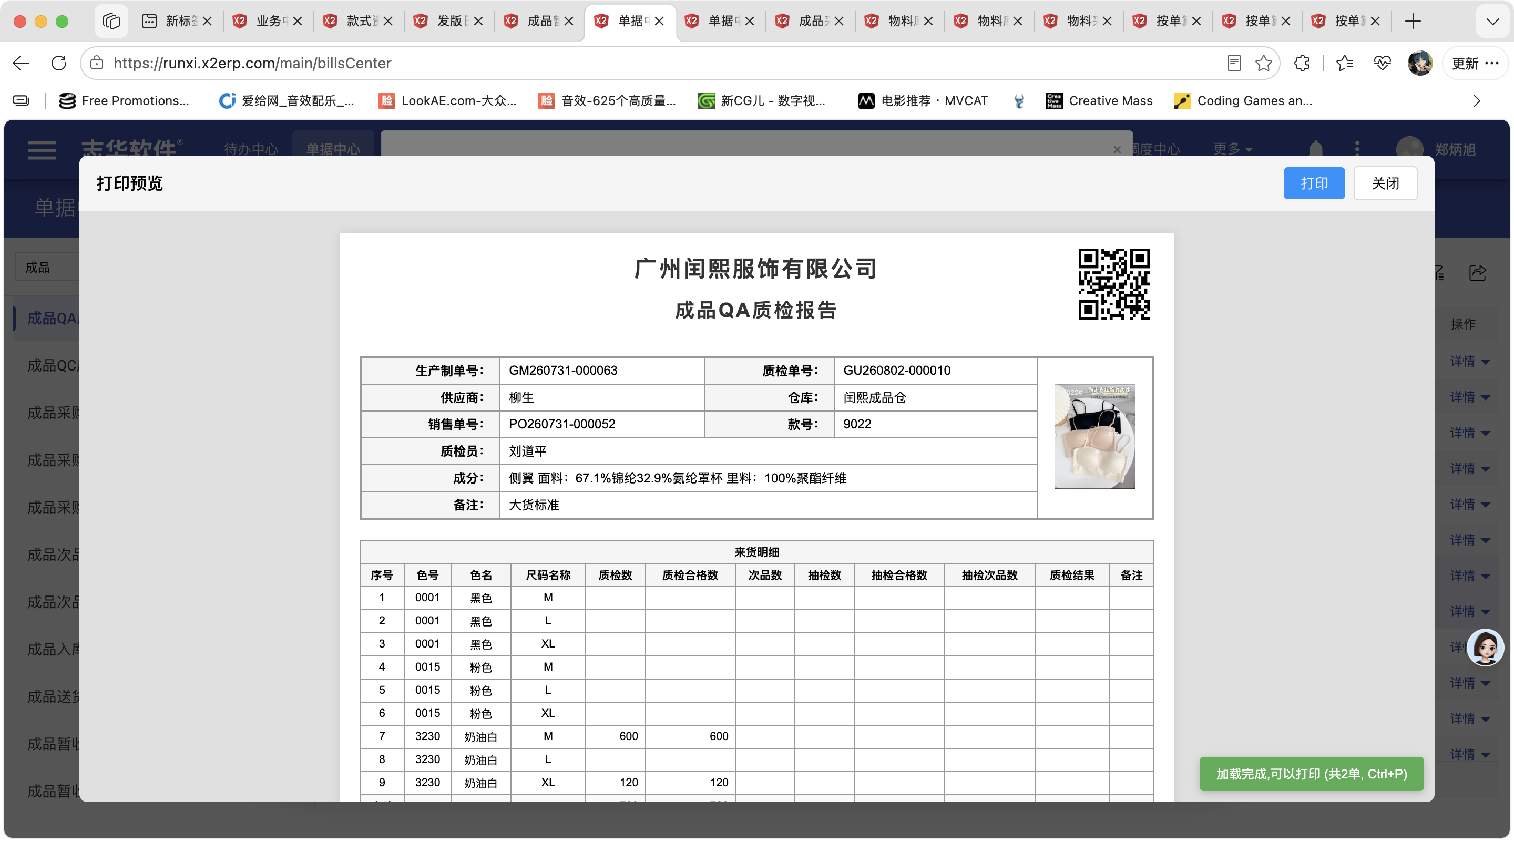Expand third 详情 dropdown in list
The image size is (1514, 842).
(1470, 433)
